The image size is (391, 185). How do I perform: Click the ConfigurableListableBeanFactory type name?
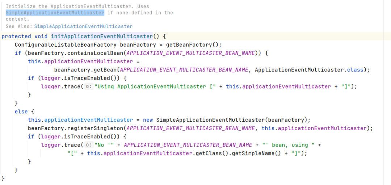[x=66, y=45]
